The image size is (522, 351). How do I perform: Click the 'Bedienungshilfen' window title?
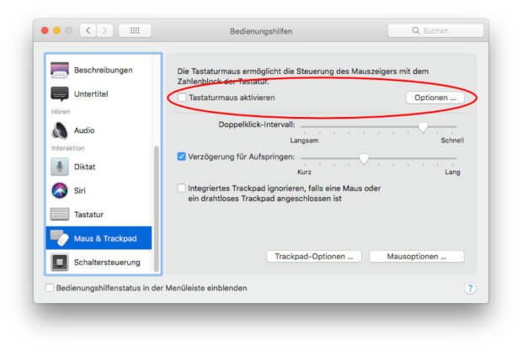[x=261, y=31]
